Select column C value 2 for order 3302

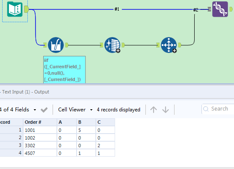[x=105, y=146]
